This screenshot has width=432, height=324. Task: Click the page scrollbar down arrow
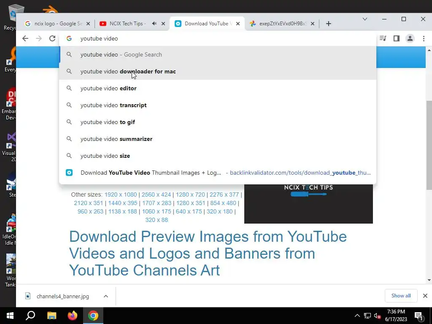coord(429,280)
